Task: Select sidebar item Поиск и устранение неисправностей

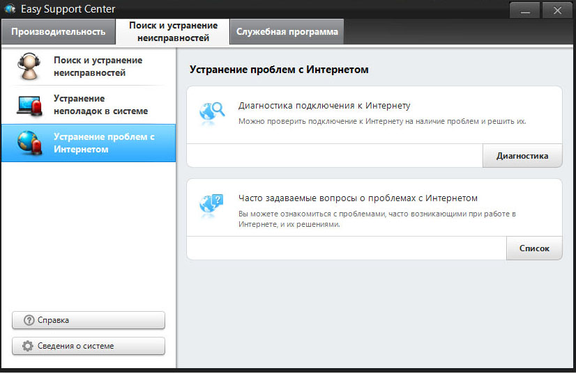Action: click(89, 66)
